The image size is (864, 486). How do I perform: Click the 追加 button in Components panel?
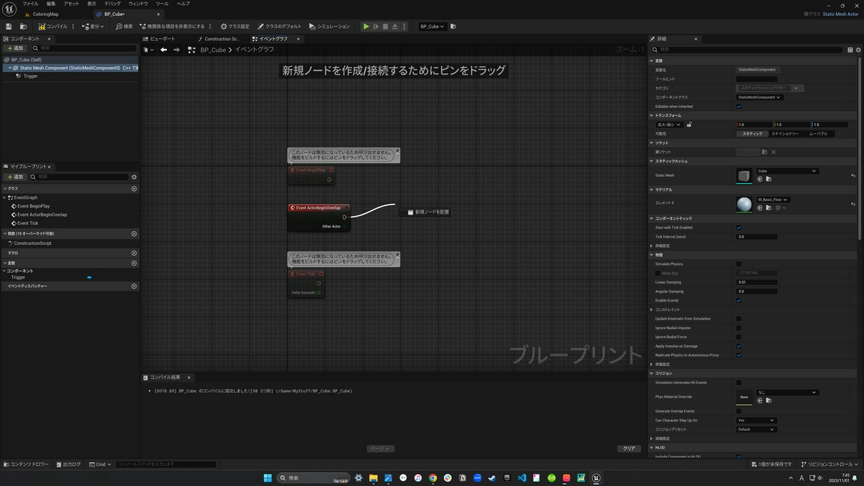(x=15, y=48)
